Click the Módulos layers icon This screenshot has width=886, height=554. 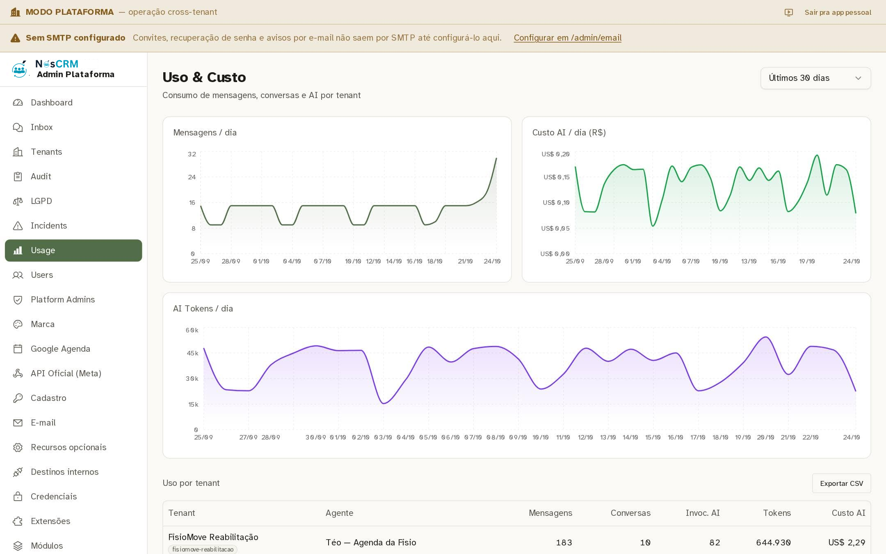[18, 546]
